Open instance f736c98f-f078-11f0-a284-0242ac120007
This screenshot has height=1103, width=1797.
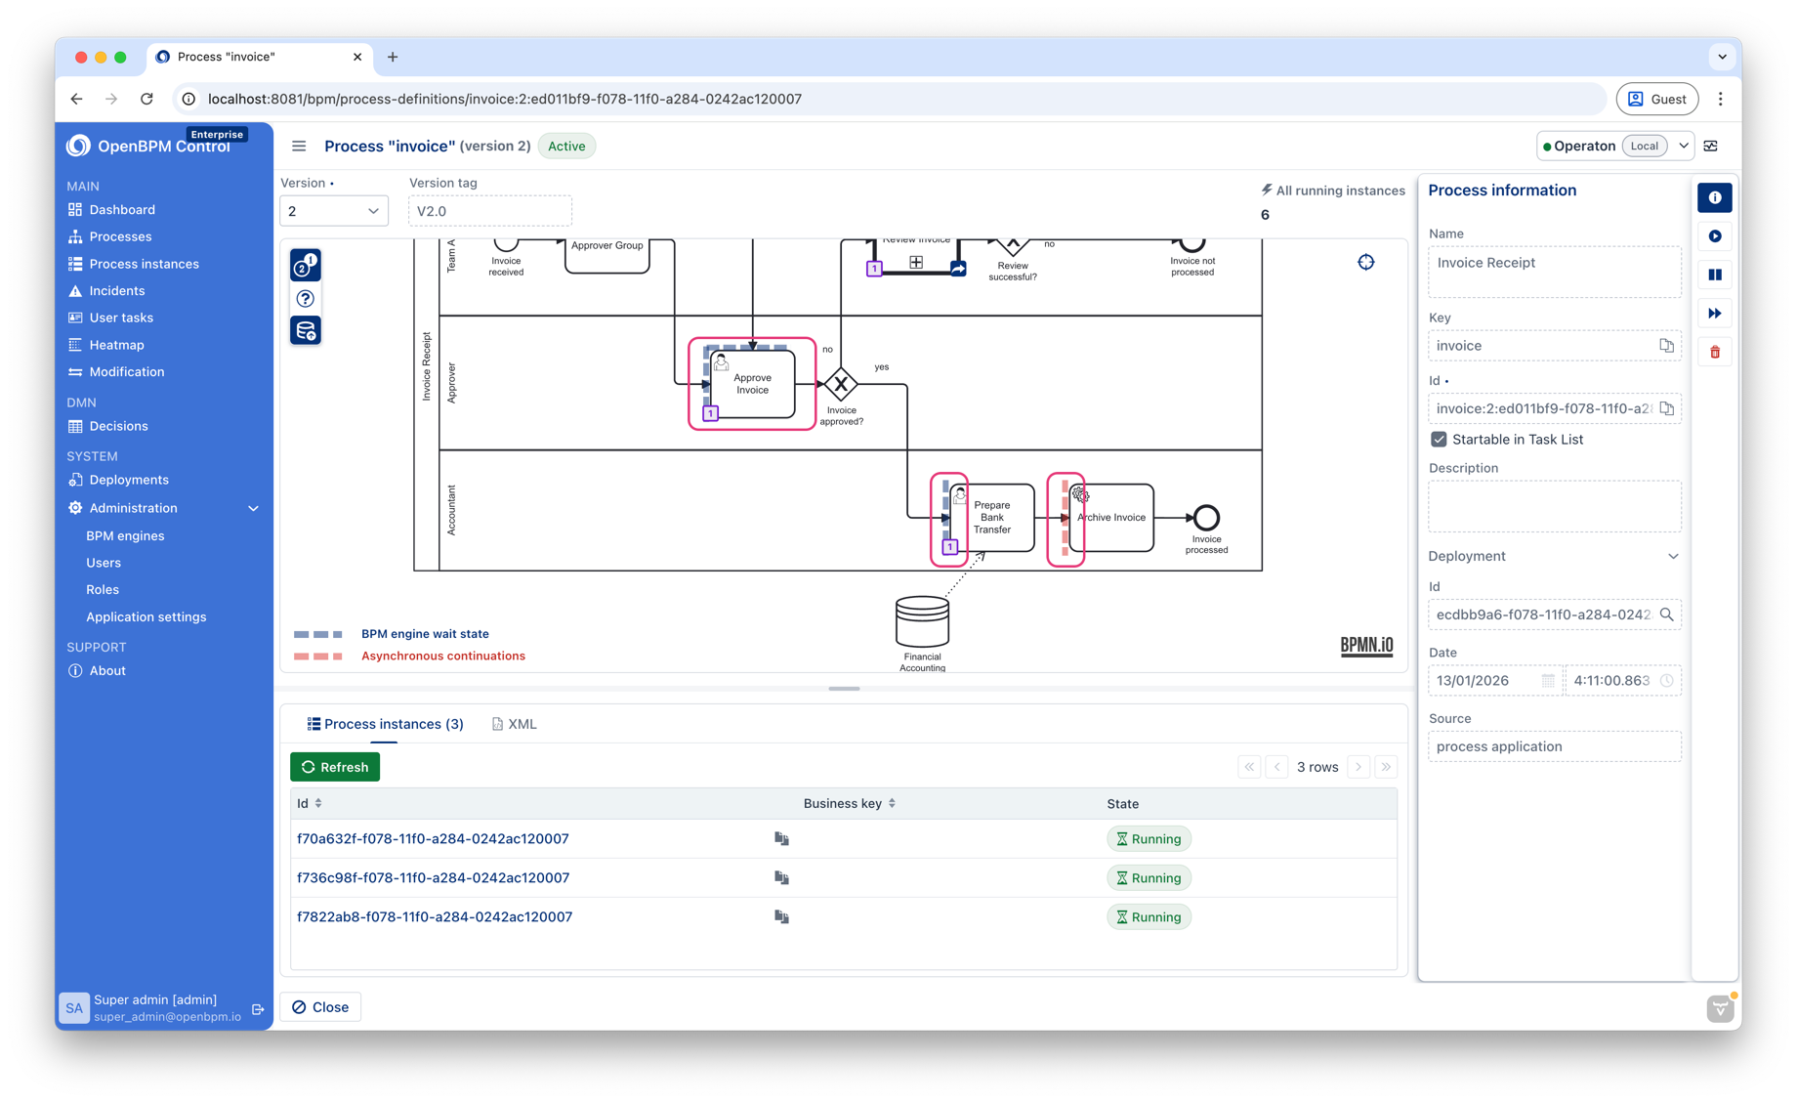pos(433,878)
